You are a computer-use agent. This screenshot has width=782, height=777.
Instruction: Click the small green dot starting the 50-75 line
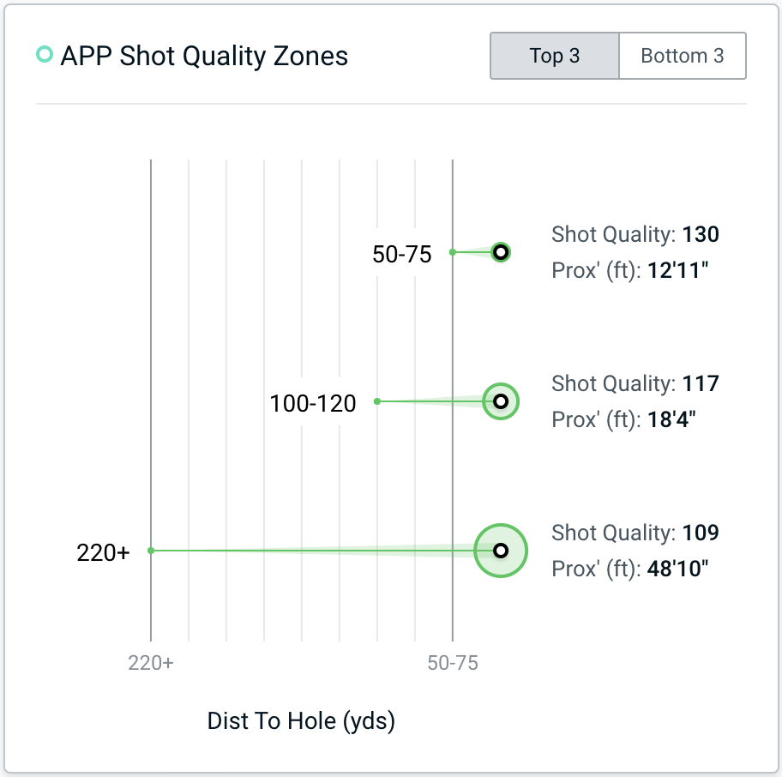click(x=453, y=252)
